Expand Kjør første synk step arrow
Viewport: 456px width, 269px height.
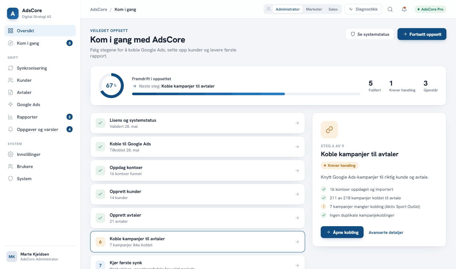pyautogui.click(x=297, y=265)
